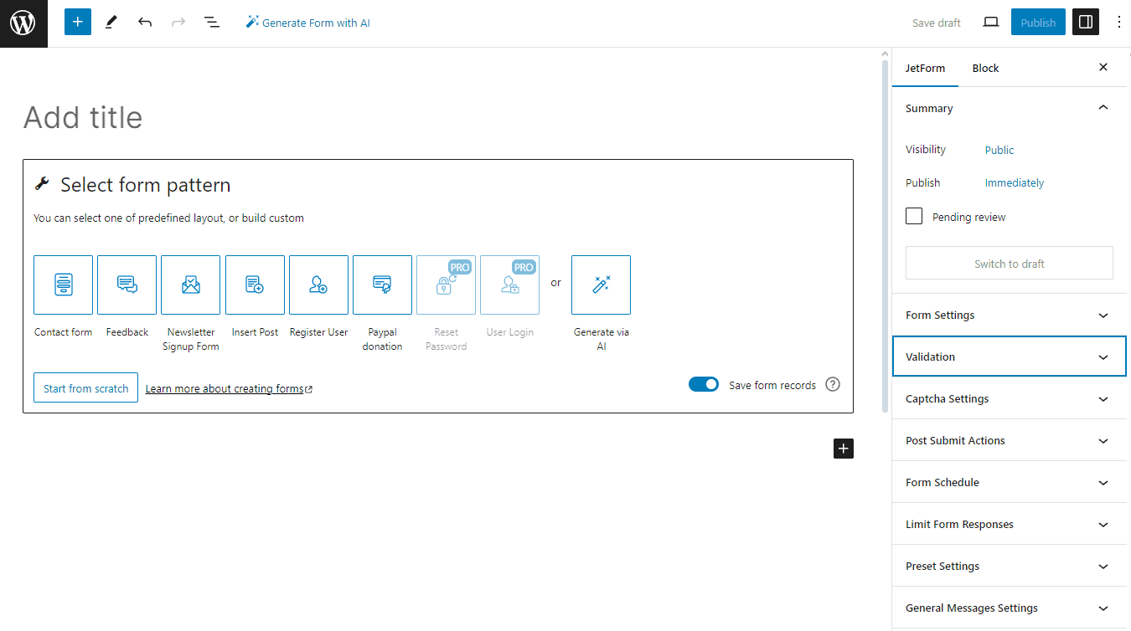Switch to the Block tab
1131x631 pixels.
pos(985,68)
